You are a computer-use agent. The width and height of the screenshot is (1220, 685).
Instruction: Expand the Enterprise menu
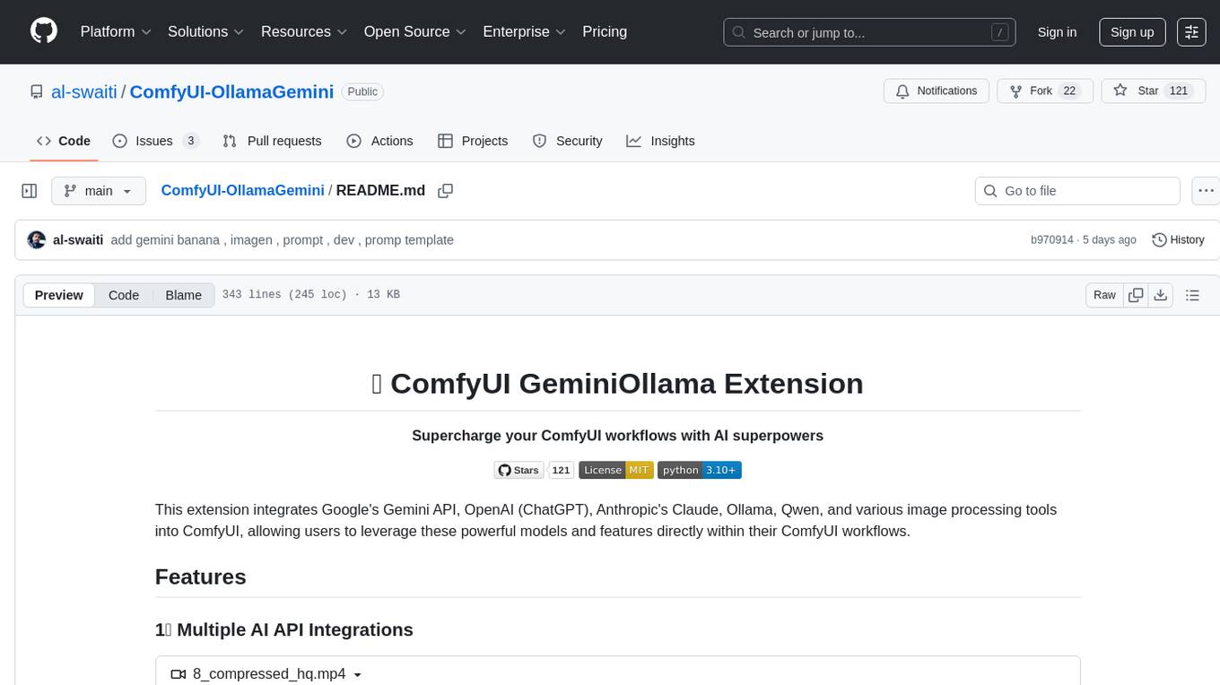coord(524,31)
